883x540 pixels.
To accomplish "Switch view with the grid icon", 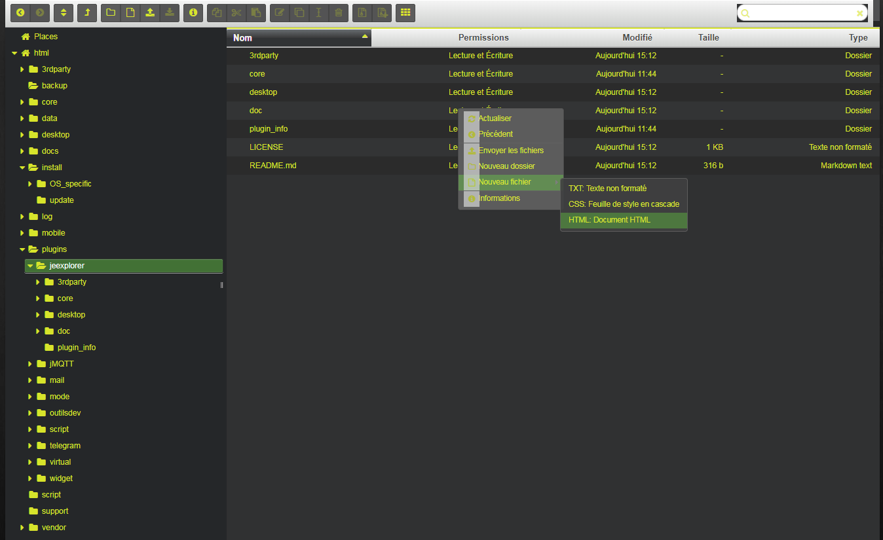I will (x=405, y=12).
